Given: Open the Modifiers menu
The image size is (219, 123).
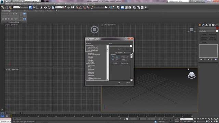Looking at the screenshot, I should click(39, 4).
